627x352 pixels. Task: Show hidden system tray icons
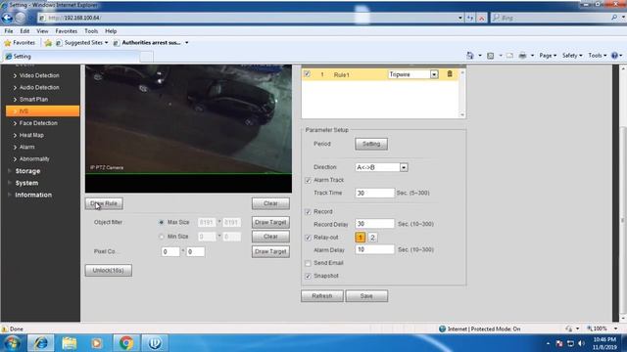548,343
